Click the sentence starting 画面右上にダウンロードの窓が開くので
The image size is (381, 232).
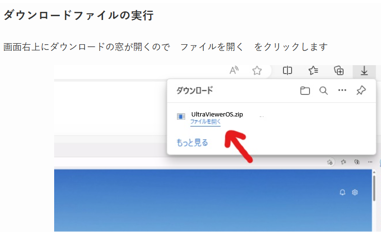click(165, 47)
